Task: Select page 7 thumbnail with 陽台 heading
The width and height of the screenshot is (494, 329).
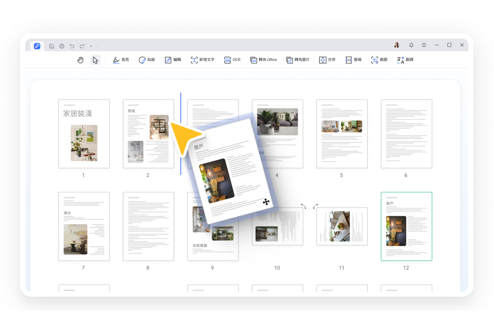Action: tap(84, 226)
